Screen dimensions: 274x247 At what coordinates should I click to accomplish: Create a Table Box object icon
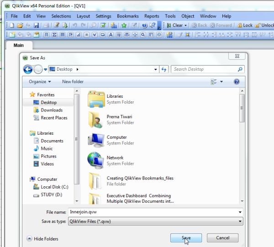pos(63,35)
